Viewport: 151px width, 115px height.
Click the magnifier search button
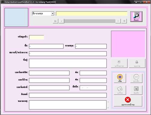click(136, 17)
